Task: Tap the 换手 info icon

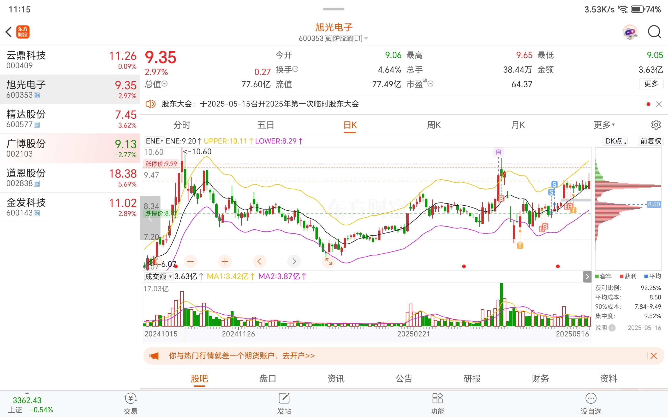Action: 295,69
